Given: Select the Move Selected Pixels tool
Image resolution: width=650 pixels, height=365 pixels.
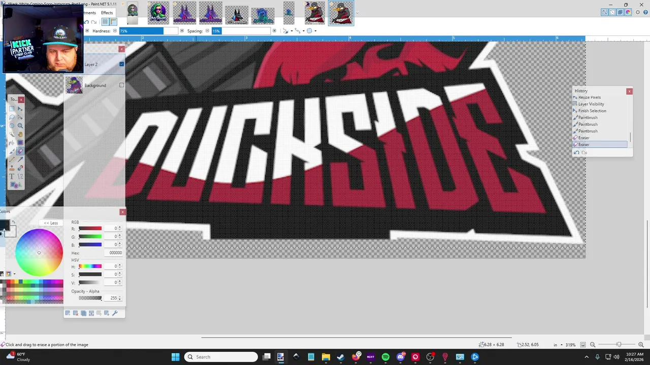Looking at the screenshot, I should coord(20,108).
